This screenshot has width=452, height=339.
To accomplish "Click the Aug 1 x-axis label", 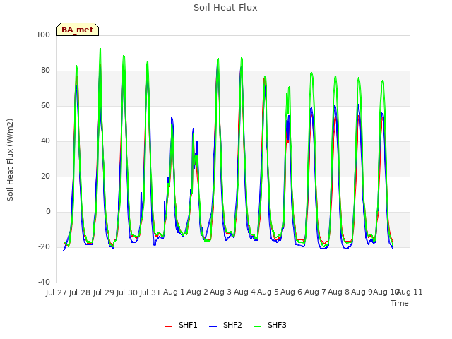I will (x=174, y=292).
